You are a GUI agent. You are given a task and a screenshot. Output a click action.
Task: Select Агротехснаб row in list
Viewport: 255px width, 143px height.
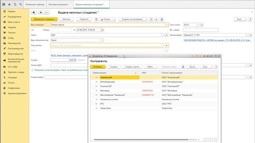pos(154,77)
